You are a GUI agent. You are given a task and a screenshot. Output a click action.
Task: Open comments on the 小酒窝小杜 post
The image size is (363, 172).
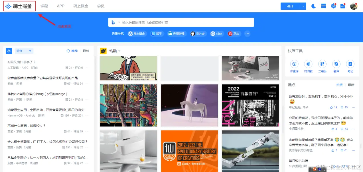click(344, 129)
